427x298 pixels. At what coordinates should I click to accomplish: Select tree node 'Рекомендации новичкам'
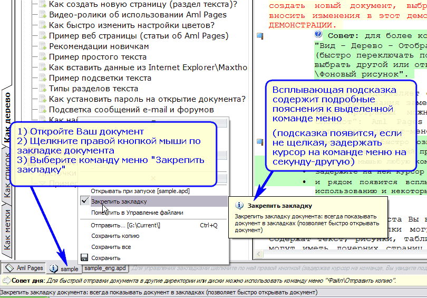coord(99,46)
